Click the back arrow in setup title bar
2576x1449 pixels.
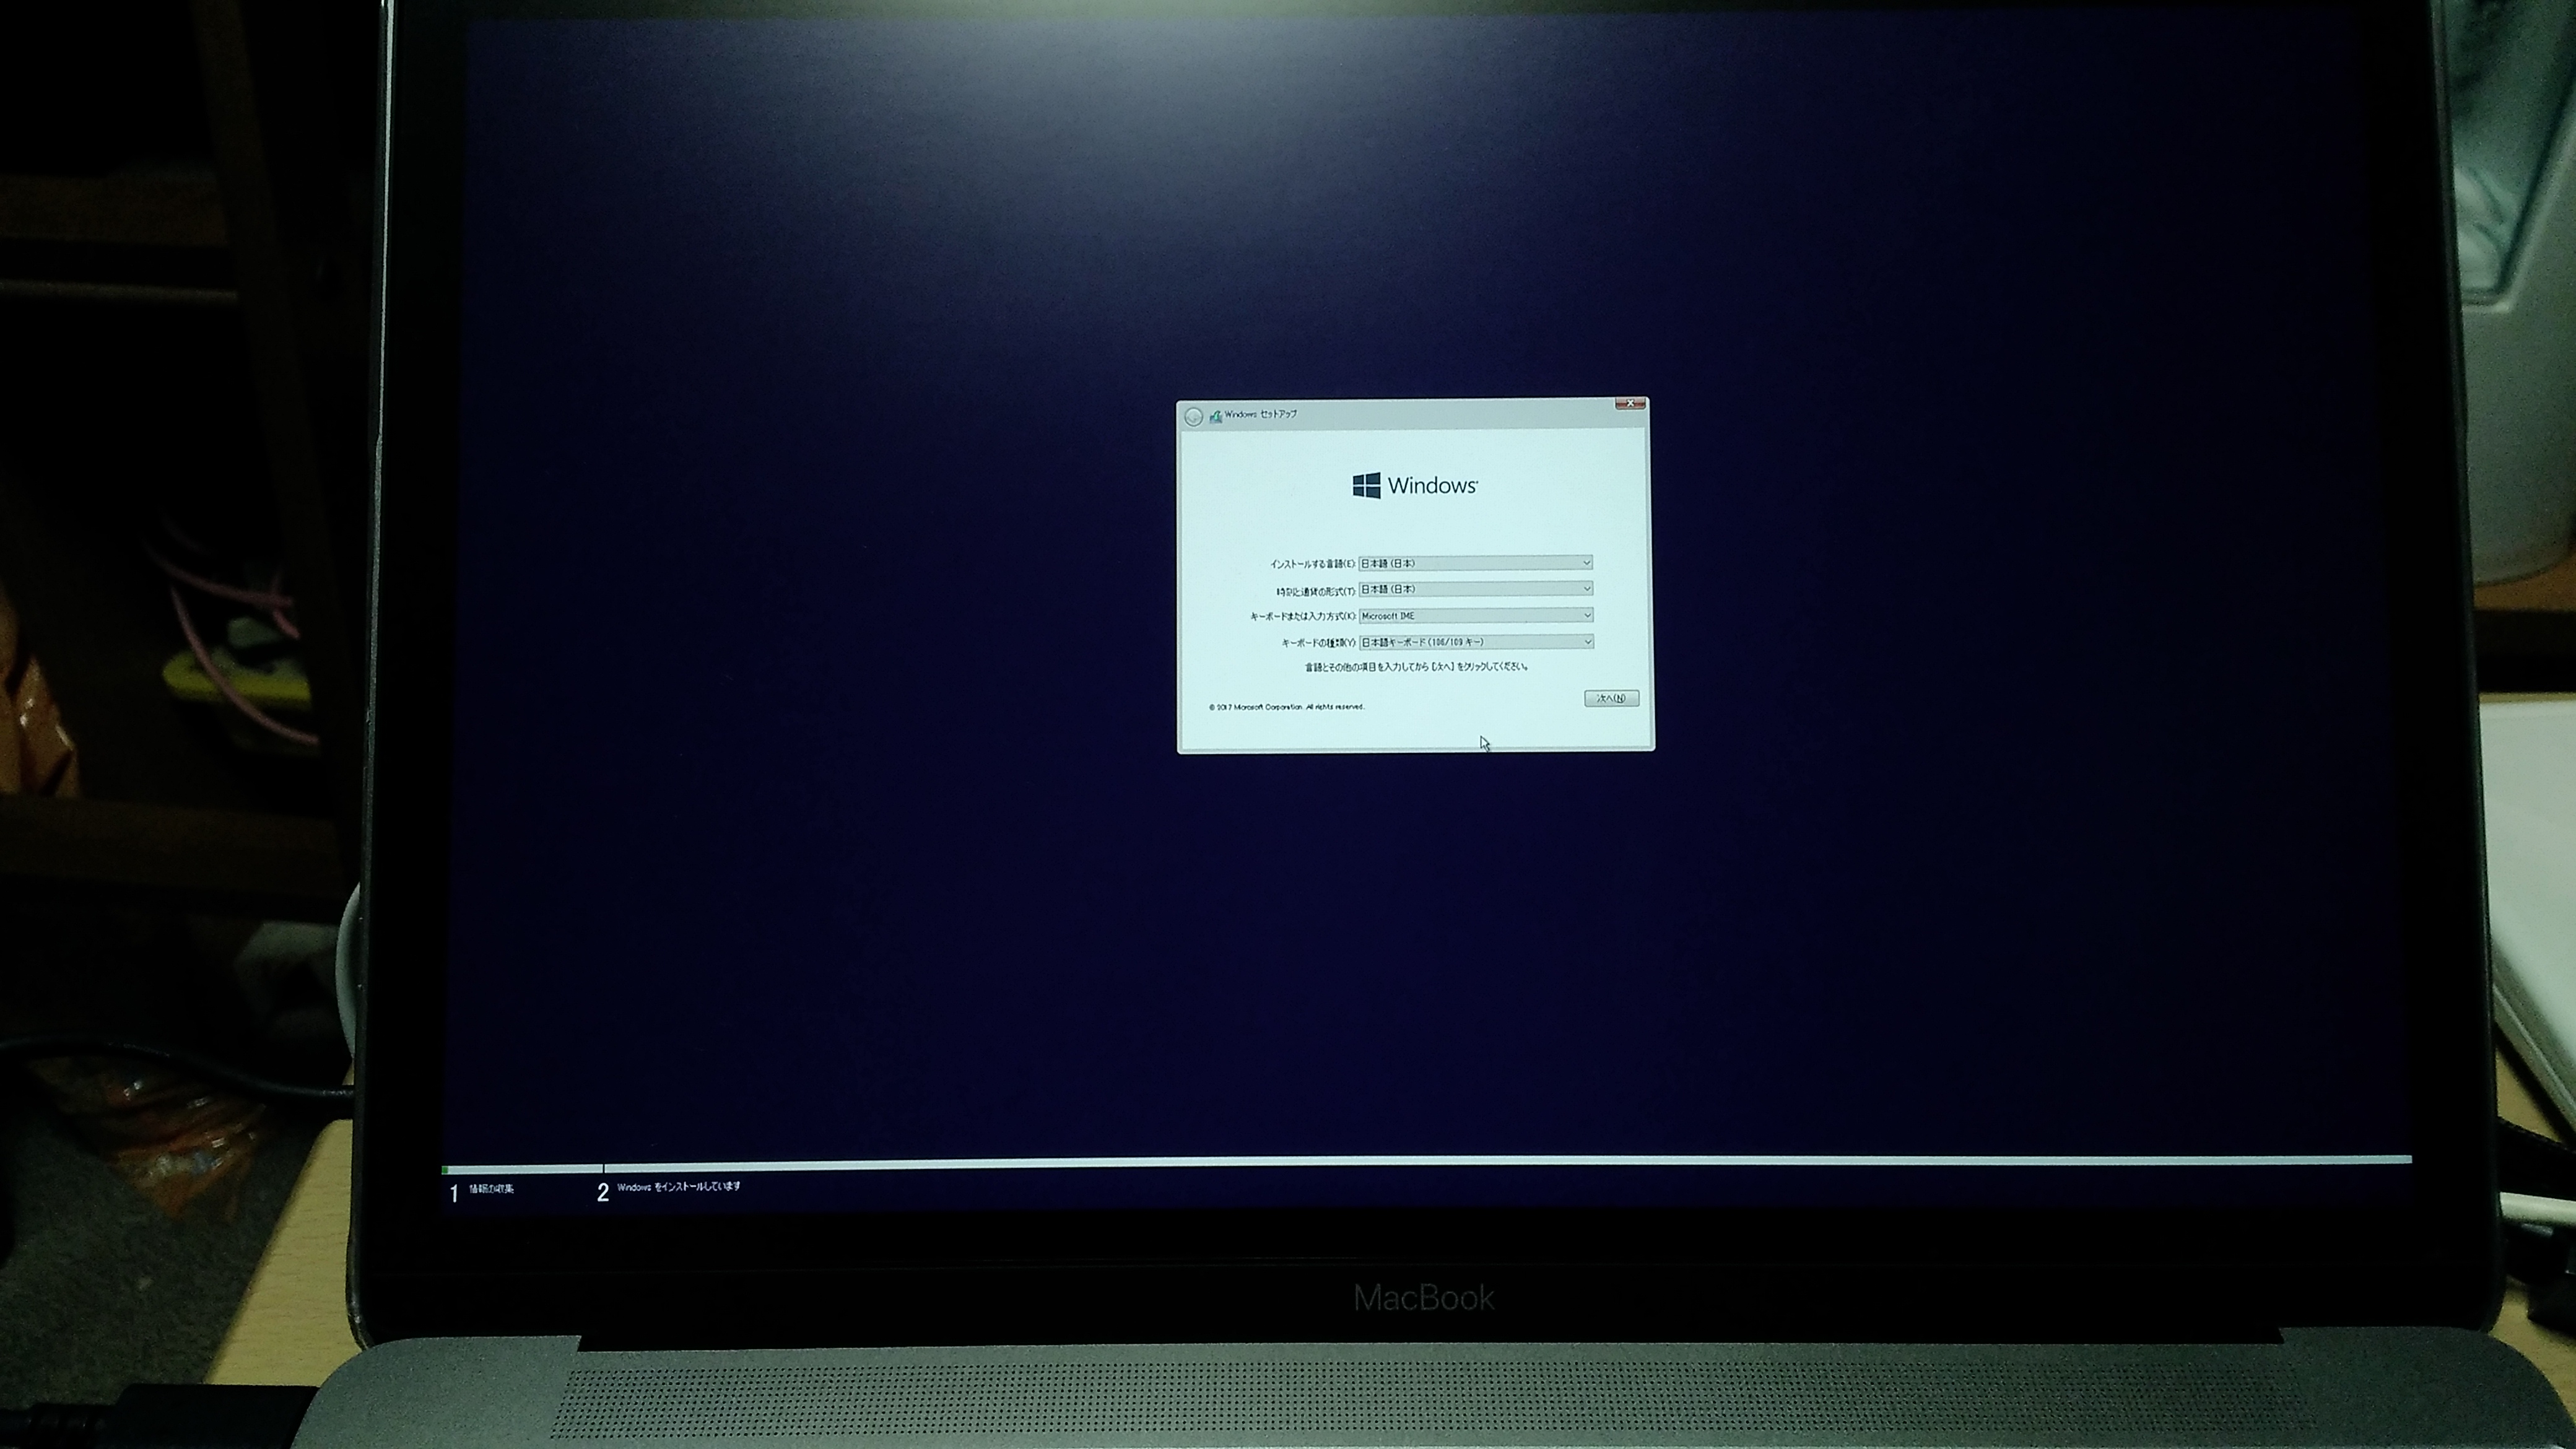1193,416
